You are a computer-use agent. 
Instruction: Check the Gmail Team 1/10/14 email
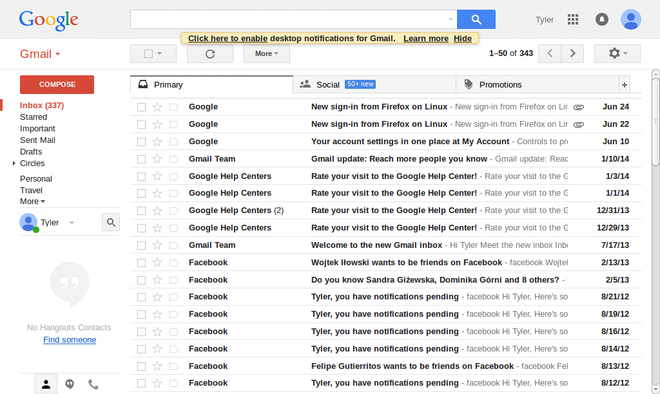click(141, 159)
